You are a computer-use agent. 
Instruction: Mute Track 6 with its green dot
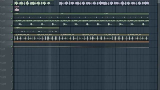point(12,39)
